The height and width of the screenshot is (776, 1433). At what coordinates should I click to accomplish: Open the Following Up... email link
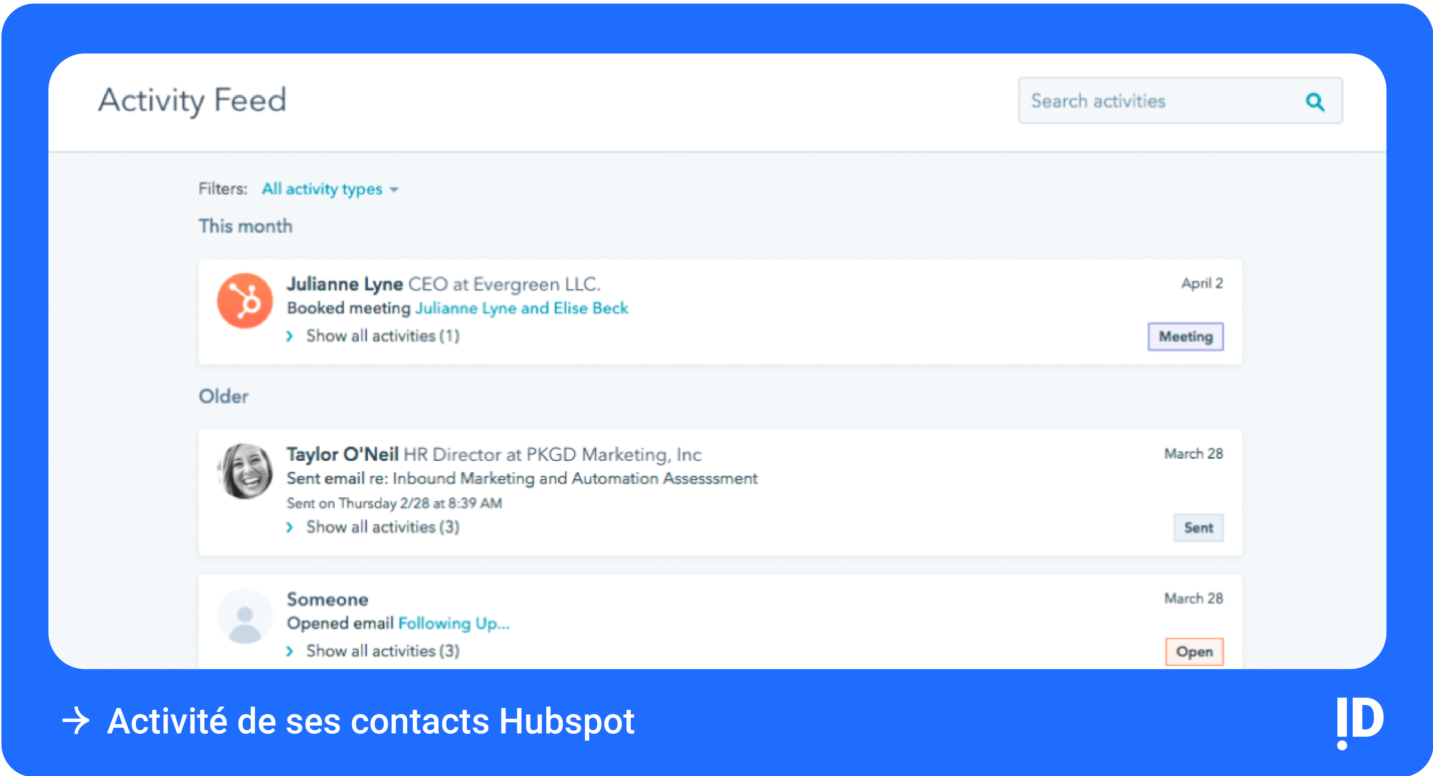pyautogui.click(x=453, y=623)
